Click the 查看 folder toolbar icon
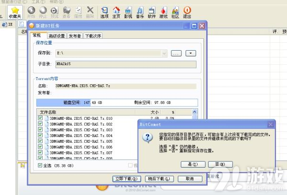Image resolution: width=287 pixels, height=195 pixels. (66, 12)
